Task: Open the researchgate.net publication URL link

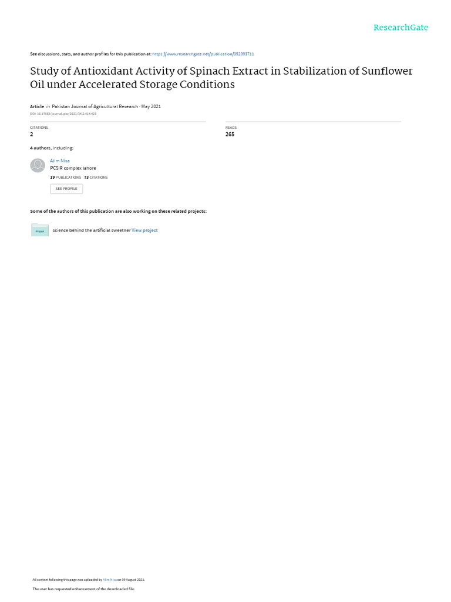Action: (203, 54)
